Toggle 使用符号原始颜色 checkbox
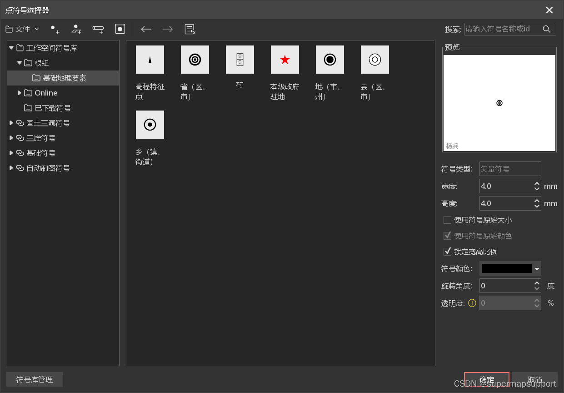The image size is (564, 393). (447, 236)
